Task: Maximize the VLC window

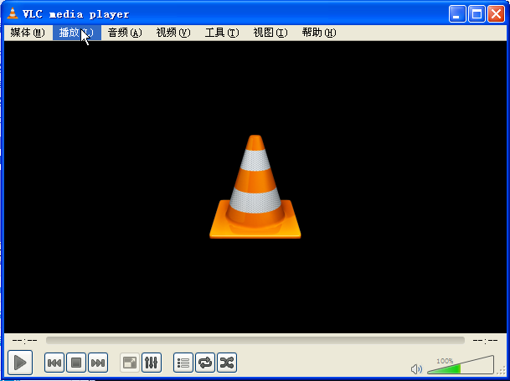Action: (477, 14)
